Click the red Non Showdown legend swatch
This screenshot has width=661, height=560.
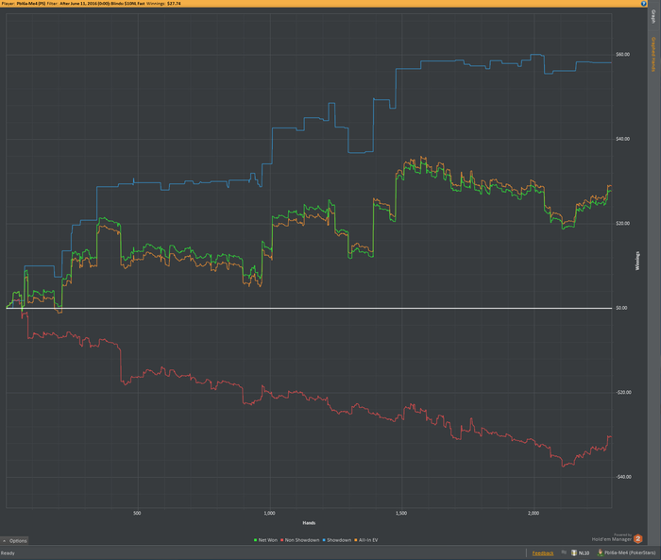coord(282,540)
